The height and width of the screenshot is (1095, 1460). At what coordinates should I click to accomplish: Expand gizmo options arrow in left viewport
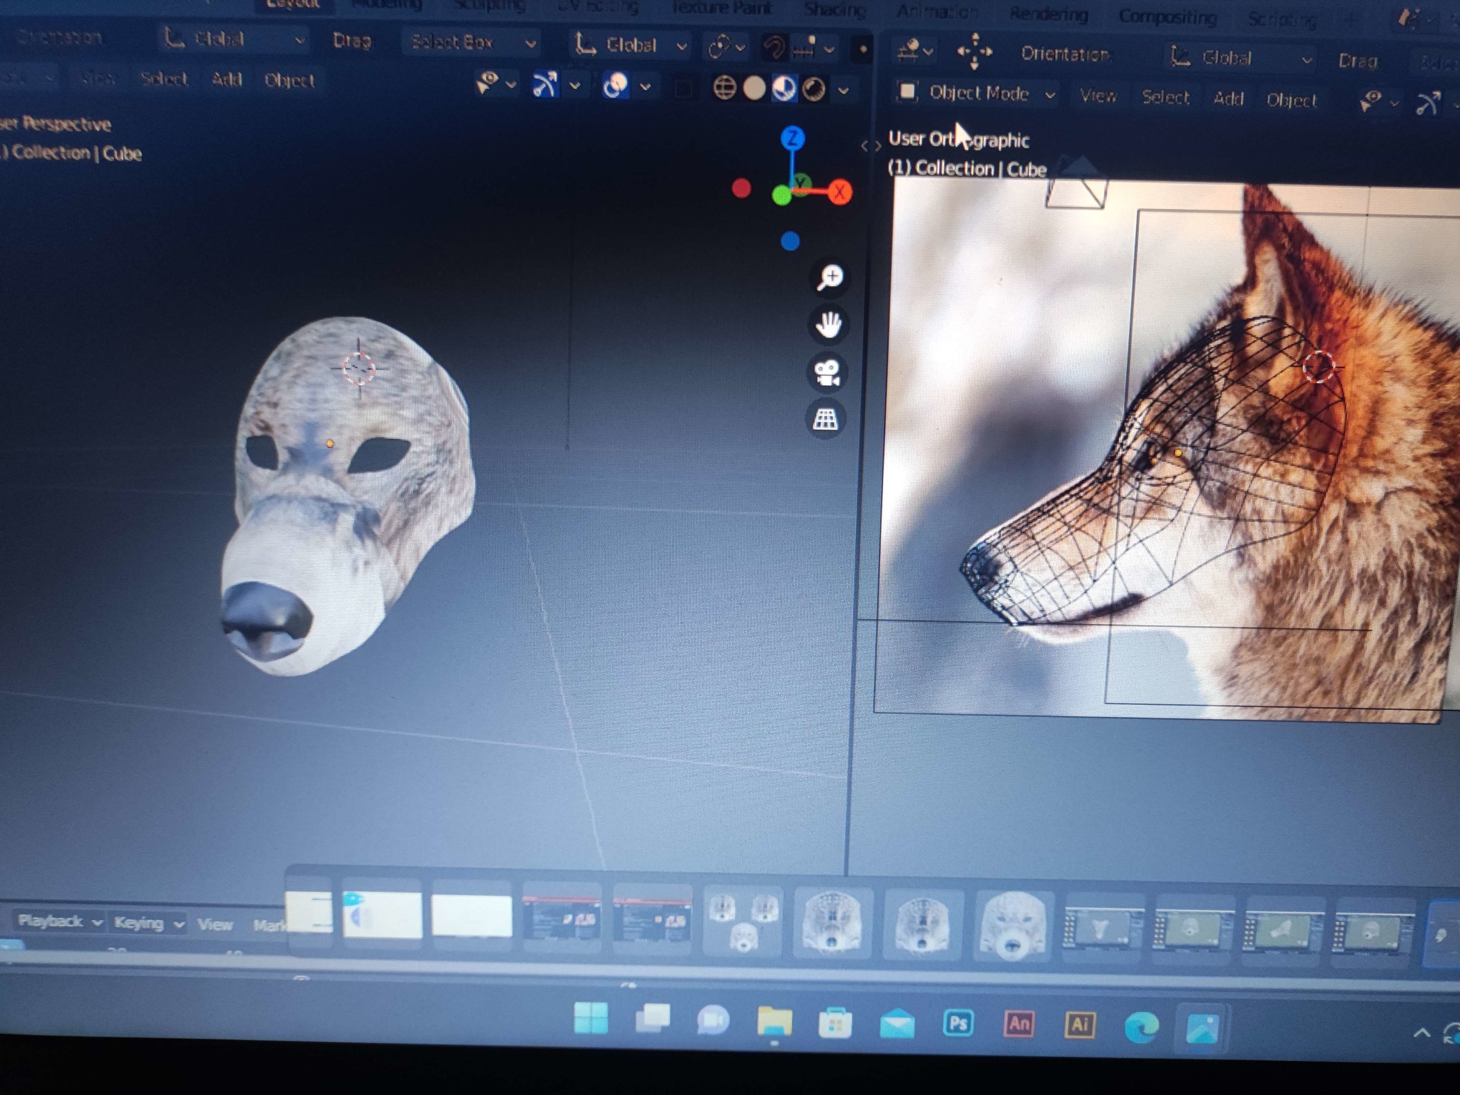(575, 86)
